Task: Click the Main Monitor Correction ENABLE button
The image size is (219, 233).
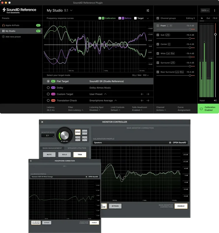Action: (x=181, y=206)
